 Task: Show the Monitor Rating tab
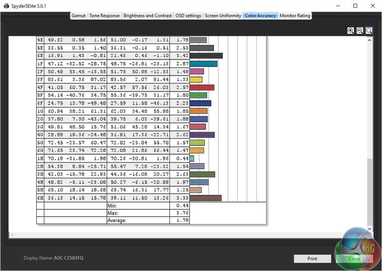[295, 16]
